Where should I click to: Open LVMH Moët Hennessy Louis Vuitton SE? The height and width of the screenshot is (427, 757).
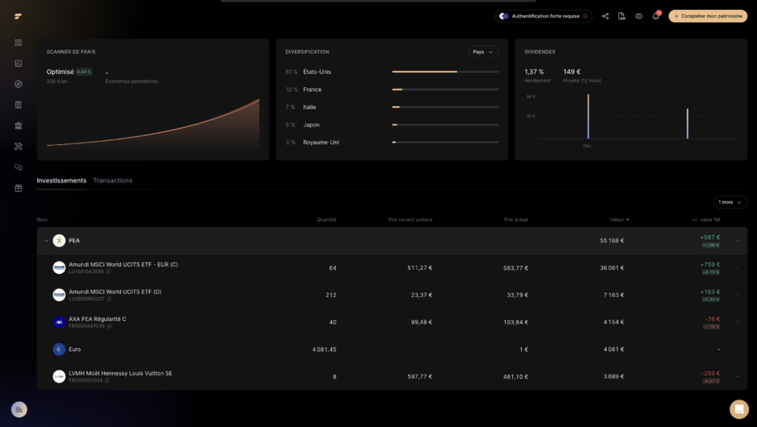tap(120, 373)
